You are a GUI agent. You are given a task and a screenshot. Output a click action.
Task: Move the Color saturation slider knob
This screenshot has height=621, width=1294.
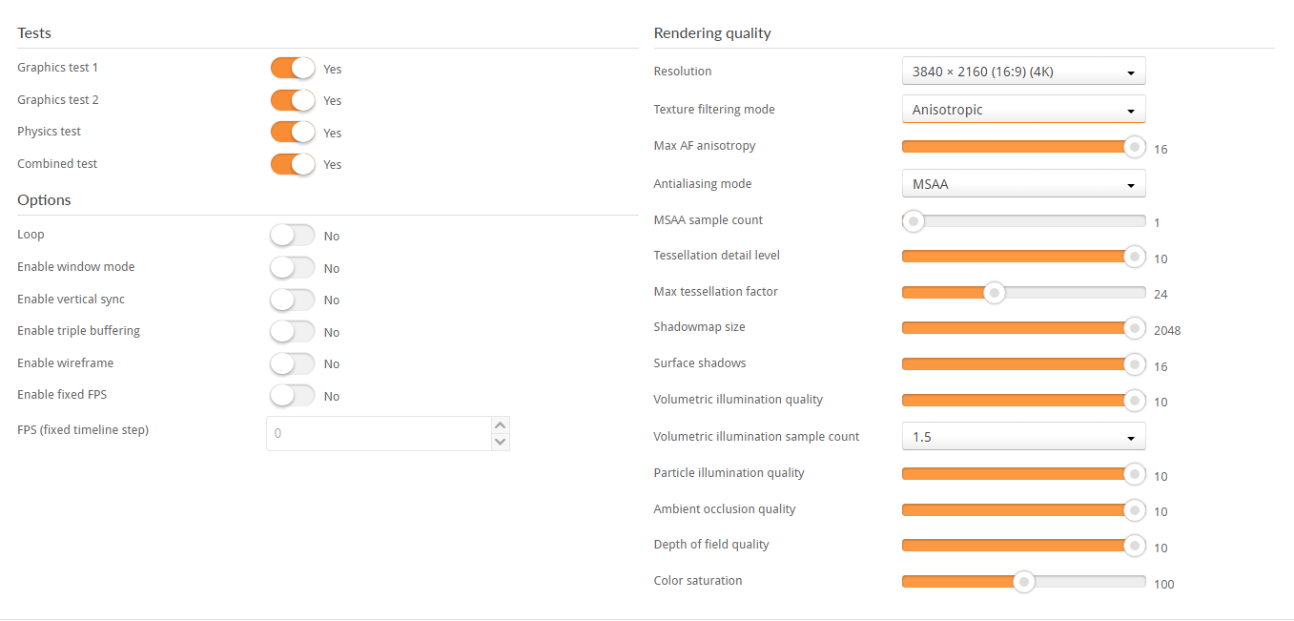(x=1023, y=581)
